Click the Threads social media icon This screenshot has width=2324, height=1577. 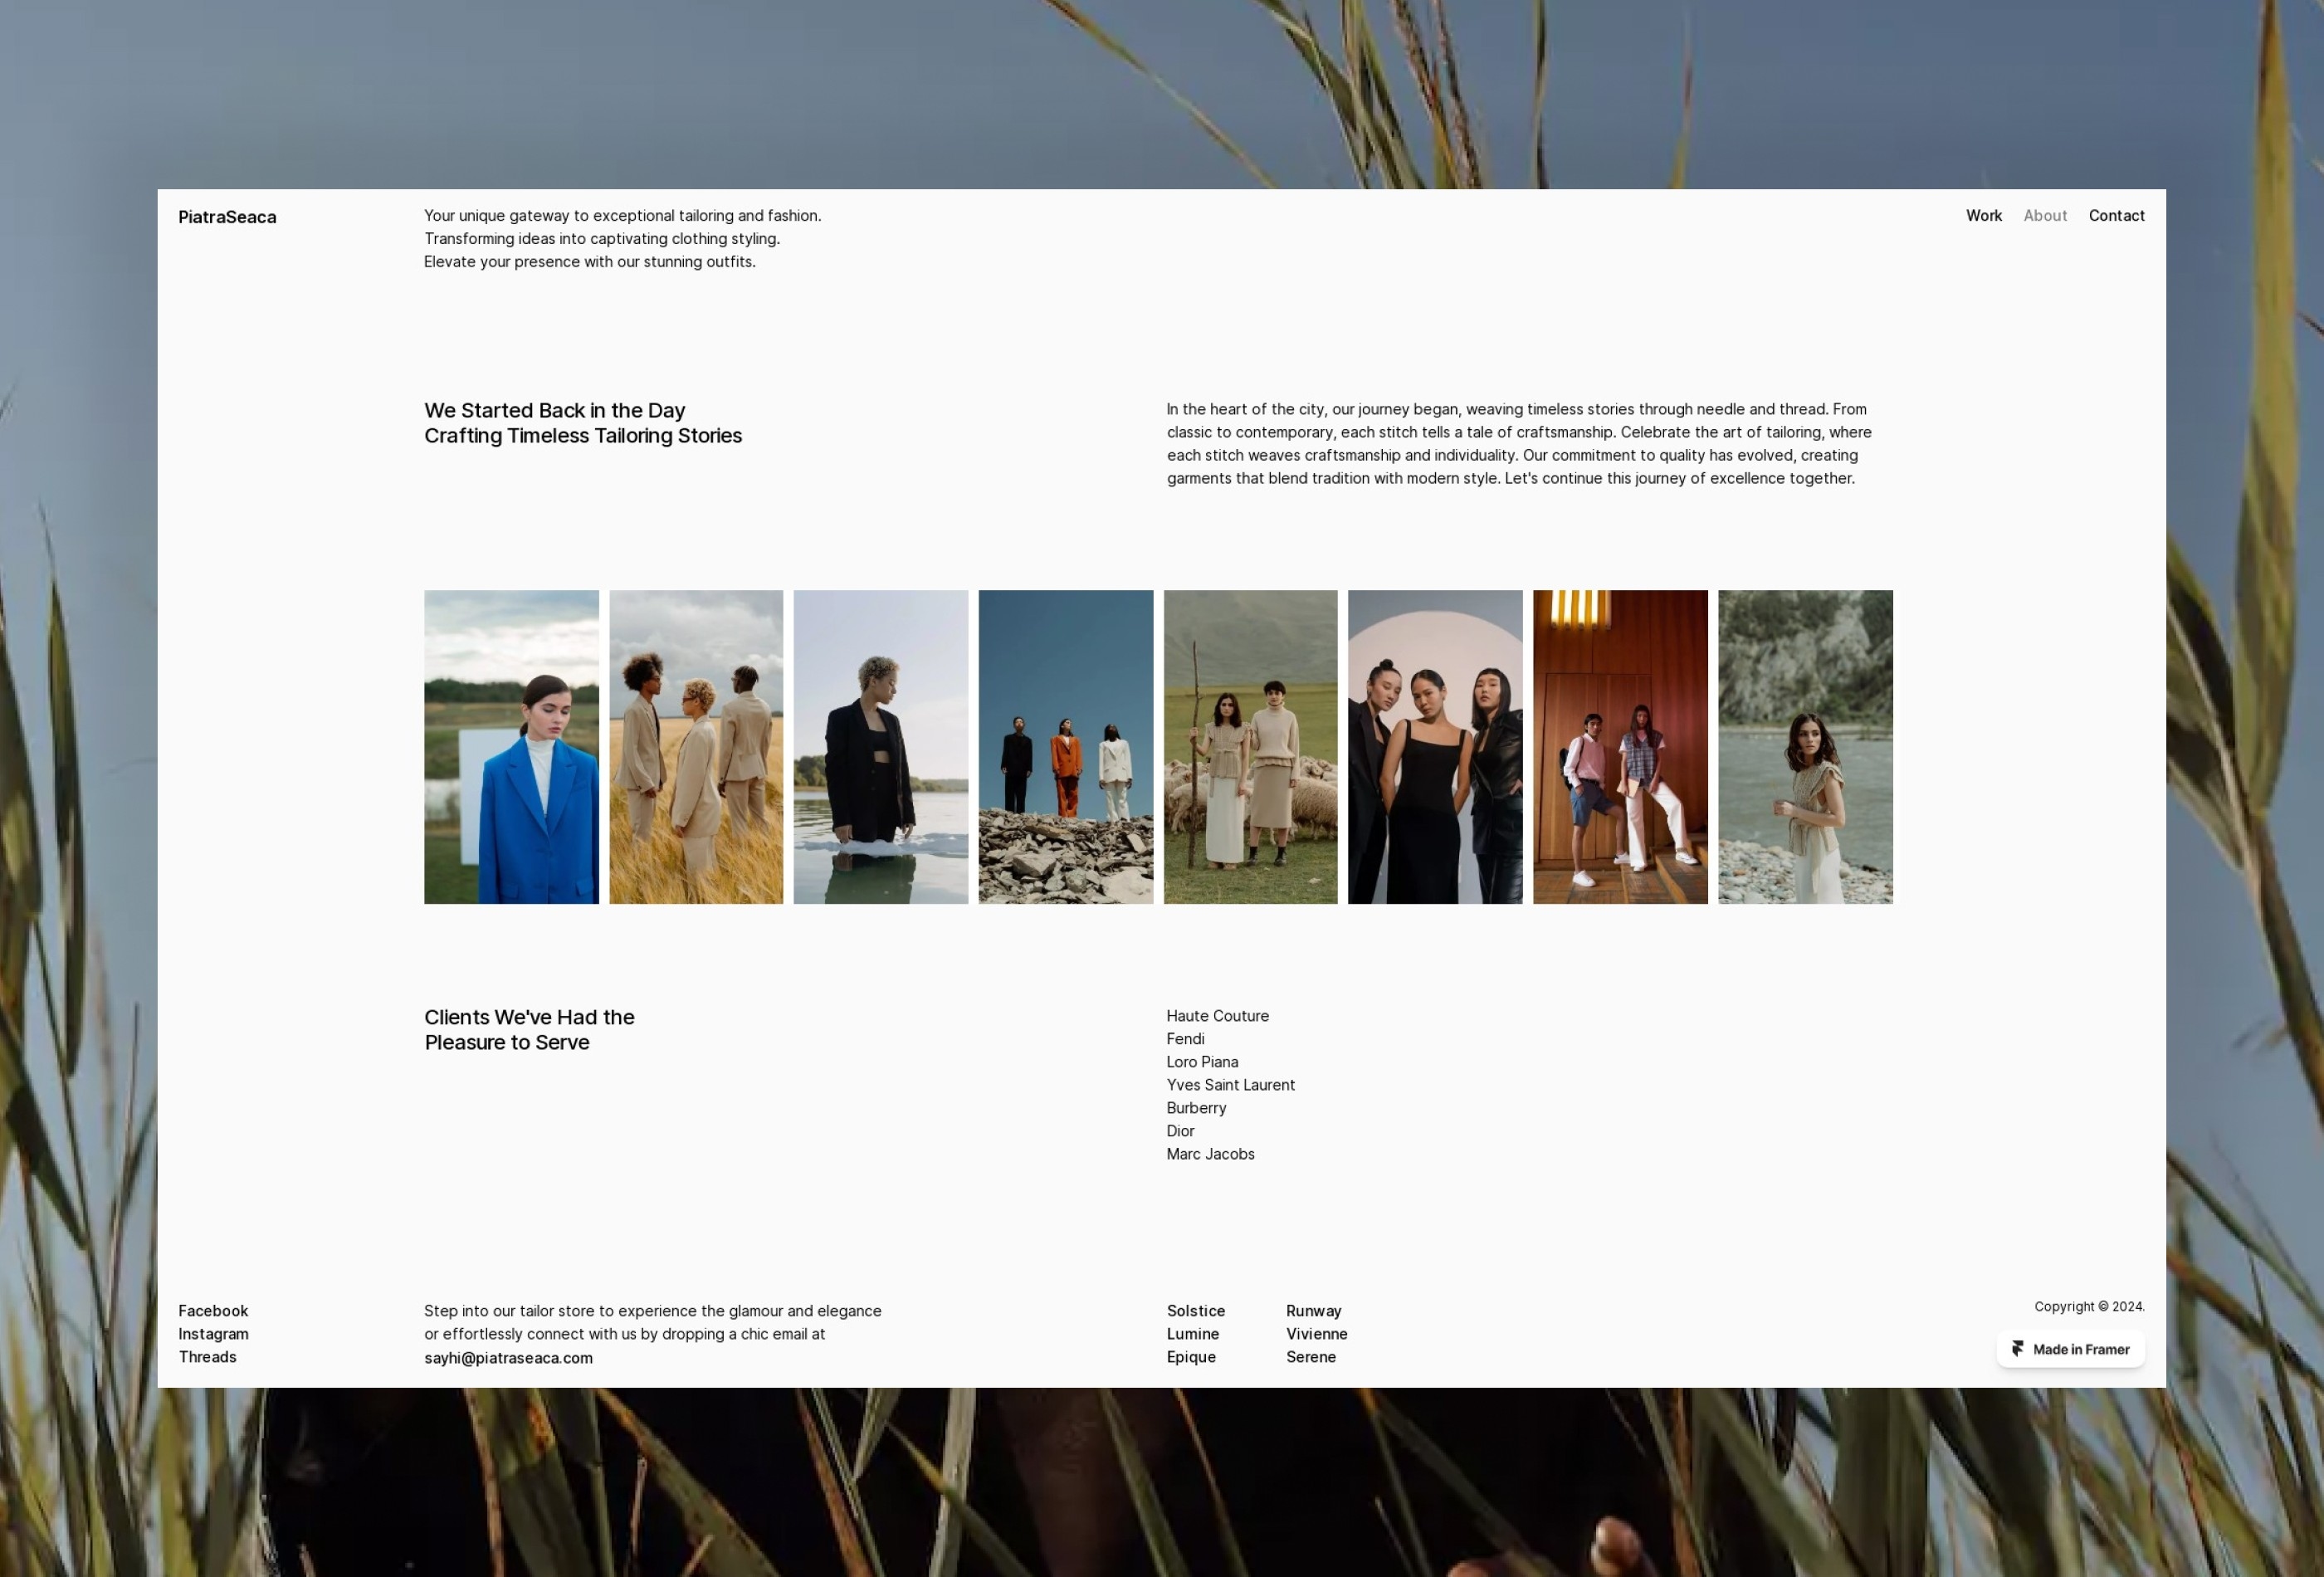point(207,1357)
